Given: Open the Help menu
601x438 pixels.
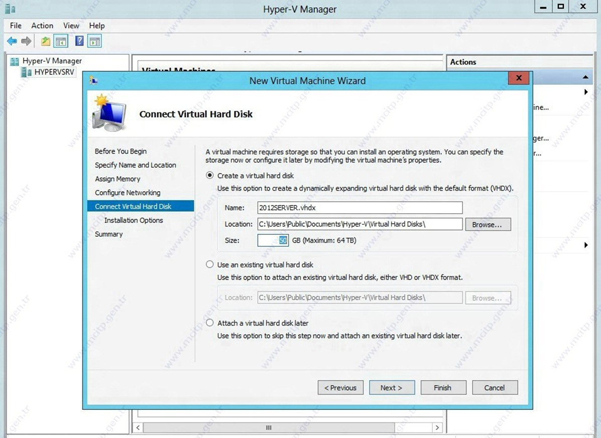Looking at the screenshot, I should (x=96, y=26).
